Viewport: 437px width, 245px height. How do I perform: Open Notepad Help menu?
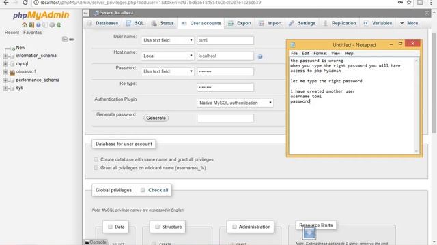pyautogui.click(x=349, y=53)
